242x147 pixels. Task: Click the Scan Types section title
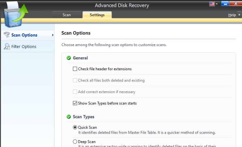[84, 117]
